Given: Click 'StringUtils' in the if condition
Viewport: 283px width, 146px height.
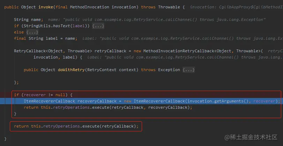Looking at the screenshot, I should click(x=37, y=26).
